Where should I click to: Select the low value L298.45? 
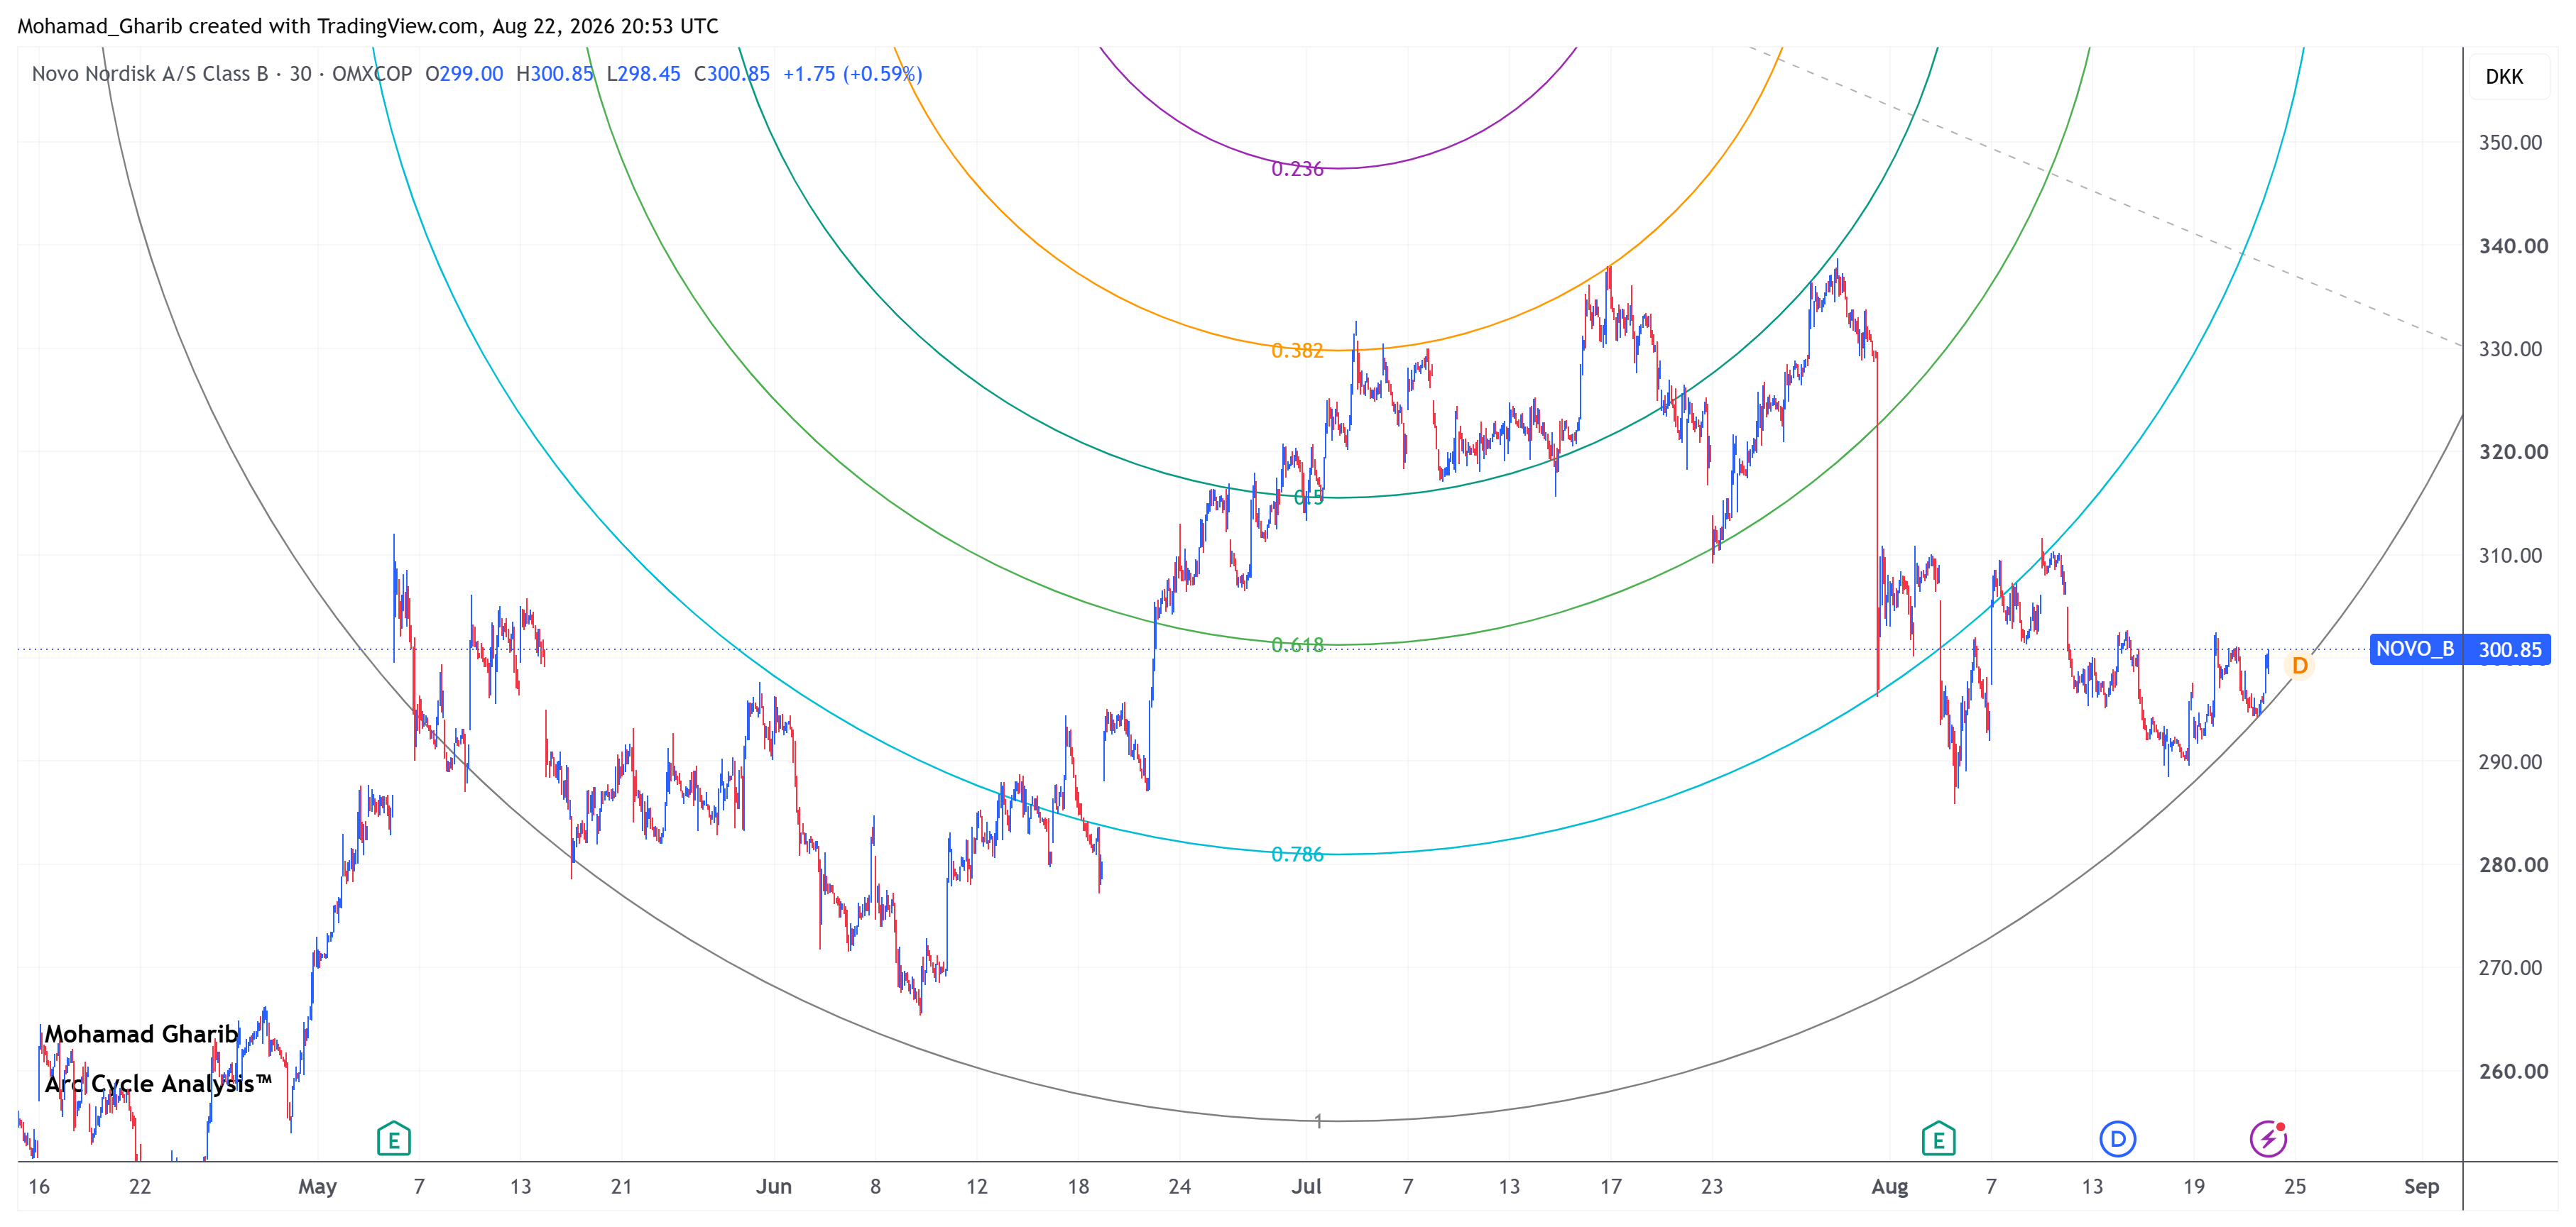point(643,74)
